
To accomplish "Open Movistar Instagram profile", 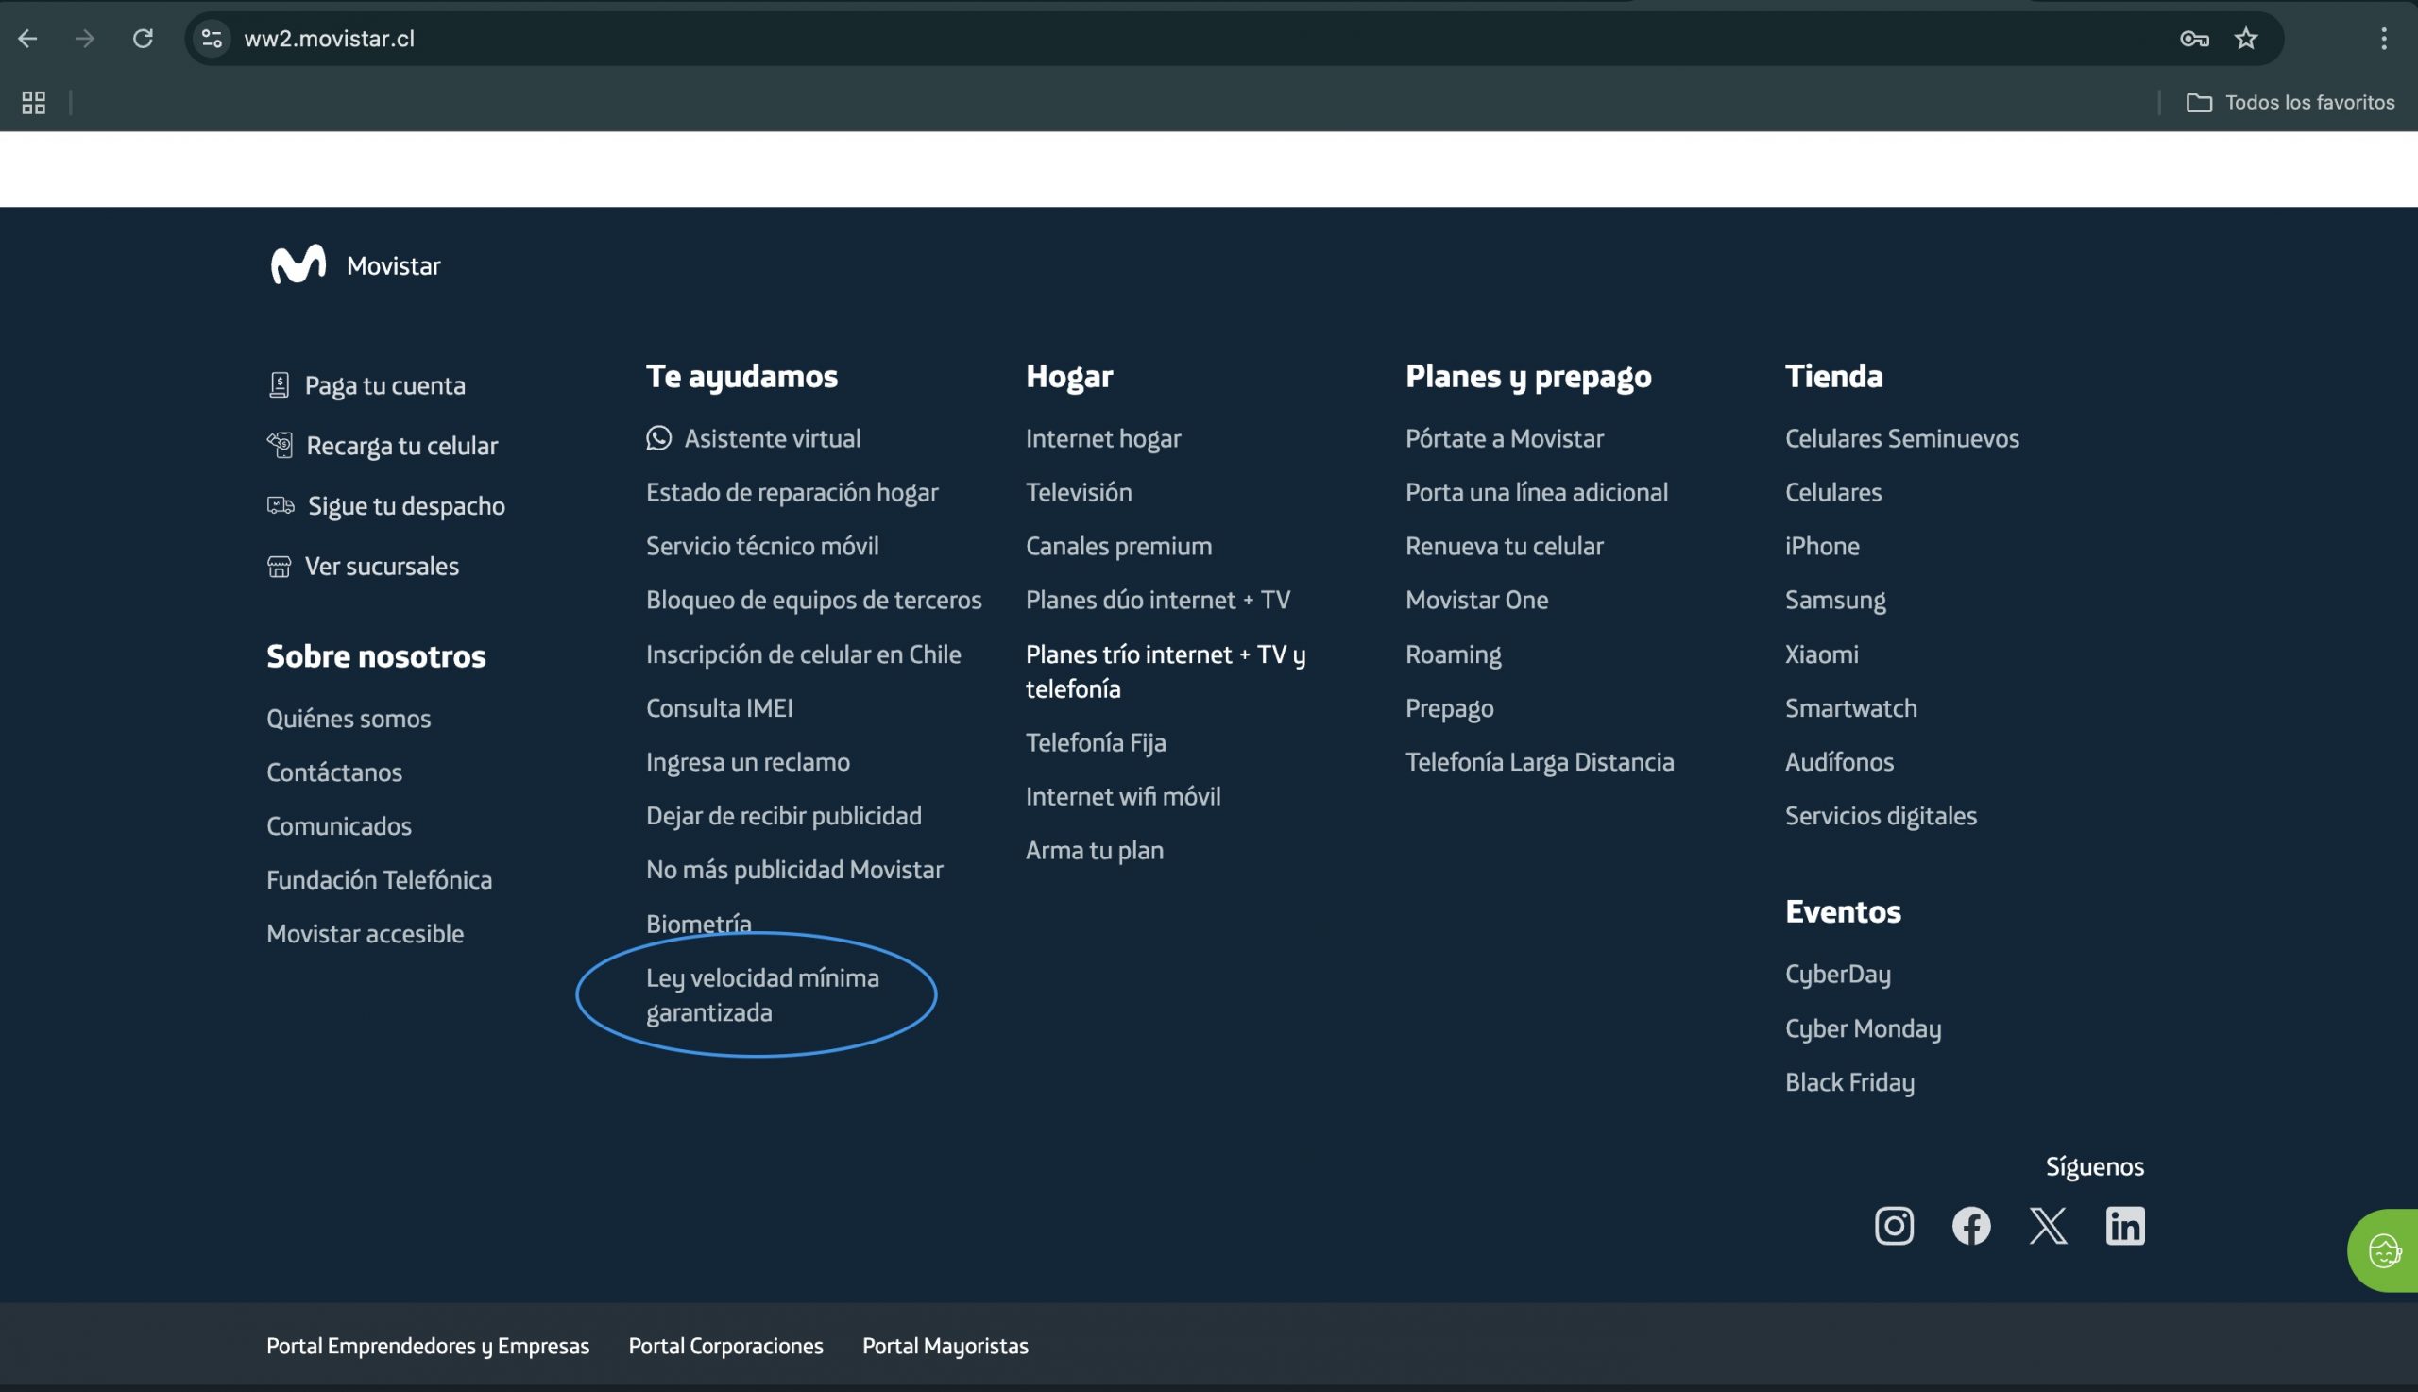I will click(1894, 1226).
